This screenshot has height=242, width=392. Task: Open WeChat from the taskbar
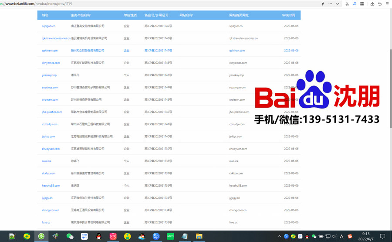[x=70, y=236]
